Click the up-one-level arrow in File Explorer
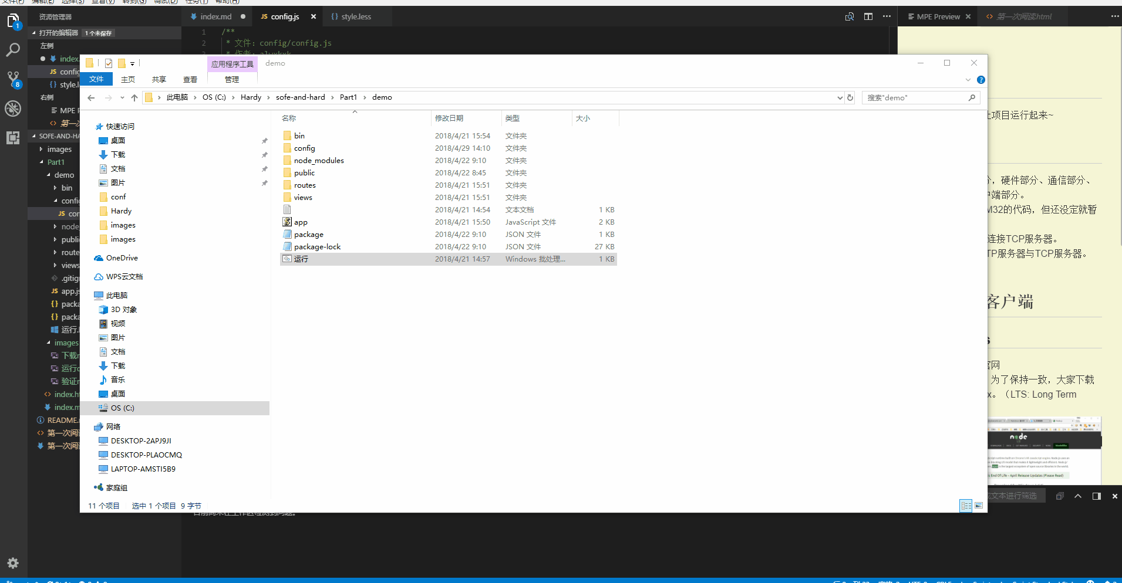The image size is (1122, 583). click(134, 97)
